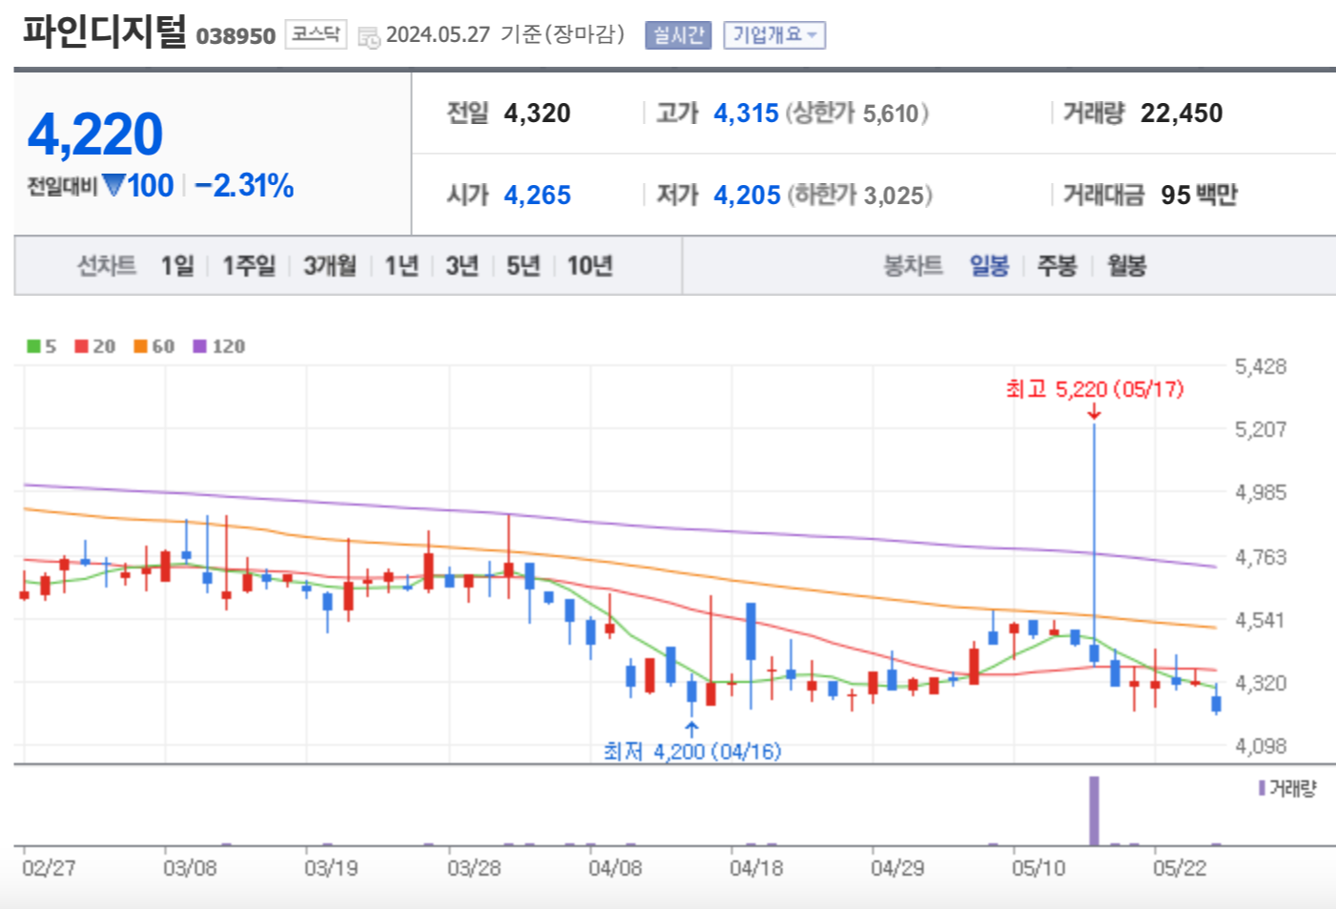The width and height of the screenshot is (1336, 909).
Task: Click the 코스닥 market badge
Action: pyautogui.click(x=316, y=34)
